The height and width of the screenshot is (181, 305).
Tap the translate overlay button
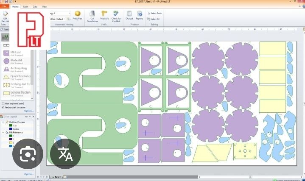(x=66, y=154)
